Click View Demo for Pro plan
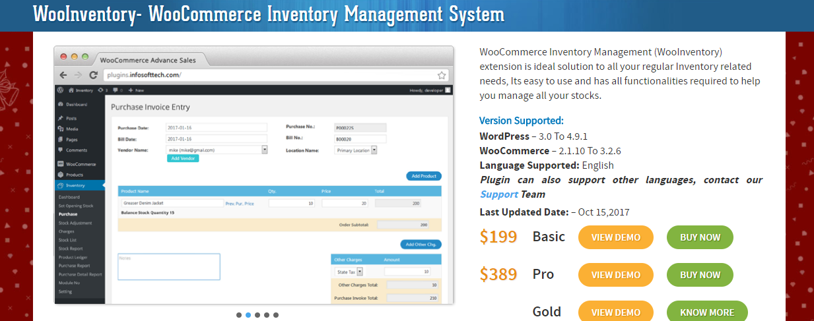Image resolution: width=814 pixels, height=321 pixels. point(616,275)
